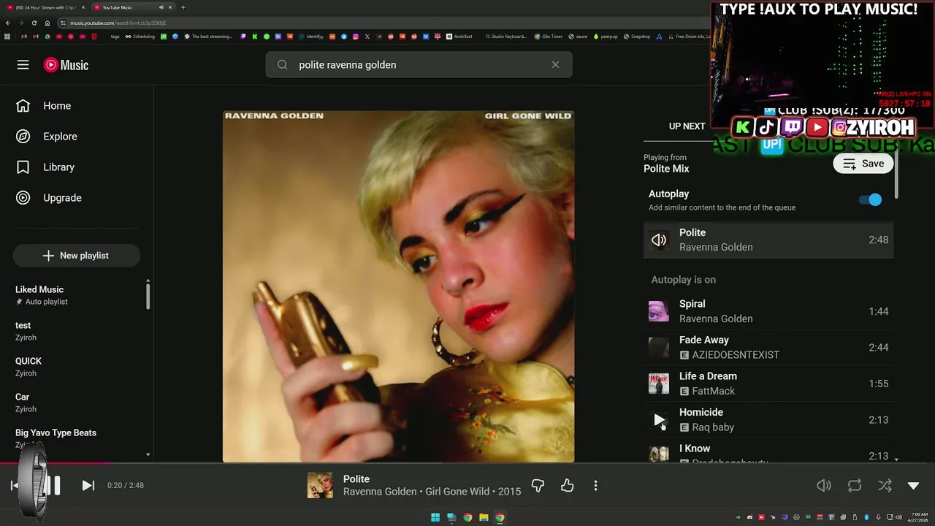
Task: Skip to the next track
Action: coord(88,485)
